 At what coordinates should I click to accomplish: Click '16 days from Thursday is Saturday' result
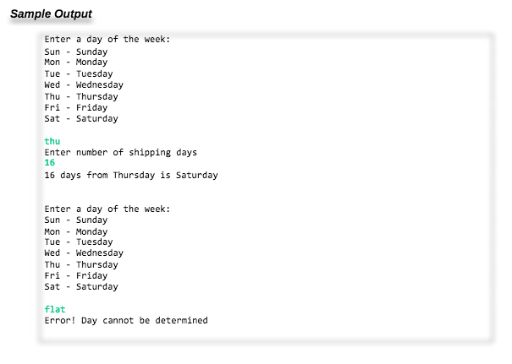[x=131, y=176]
